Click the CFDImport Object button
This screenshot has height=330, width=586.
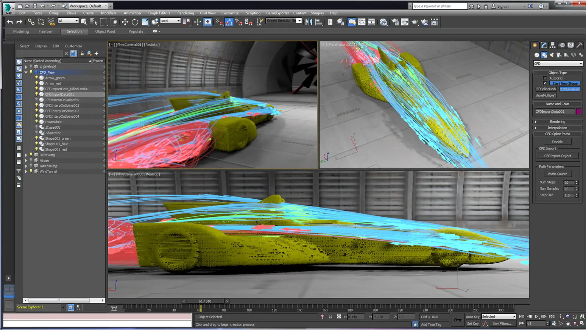point(557,156)
